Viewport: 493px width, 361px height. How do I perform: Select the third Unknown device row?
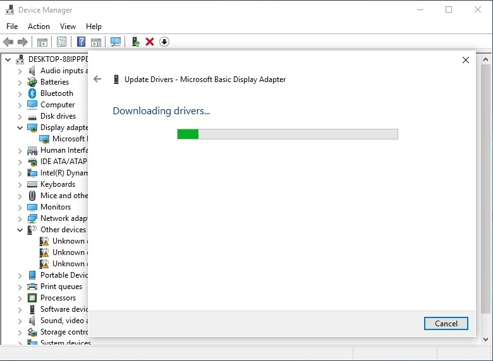64,264
